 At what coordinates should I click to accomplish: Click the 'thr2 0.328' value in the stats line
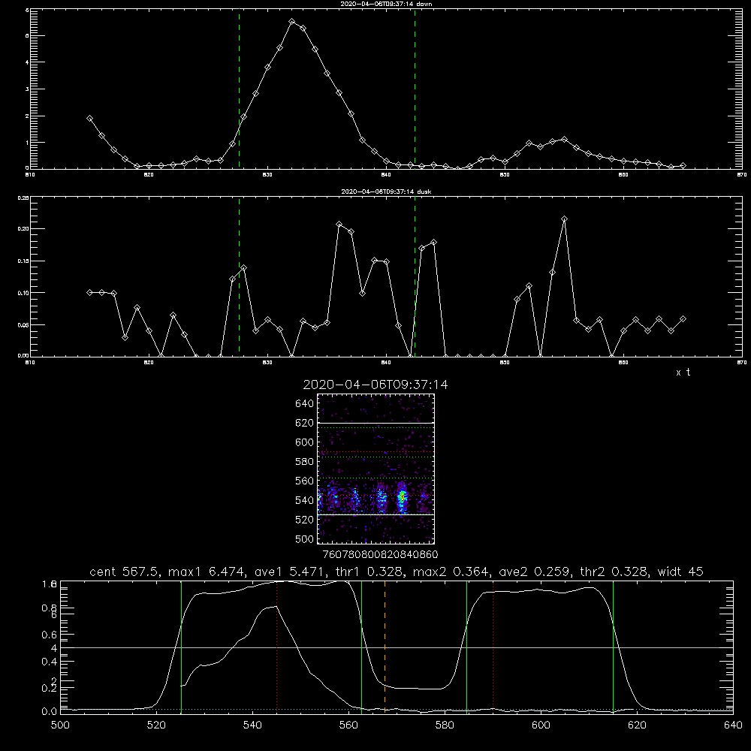[614, 572]
